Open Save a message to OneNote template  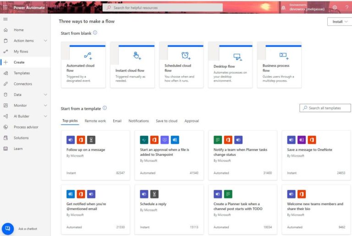pyautogui.click(x=316, y=155)
